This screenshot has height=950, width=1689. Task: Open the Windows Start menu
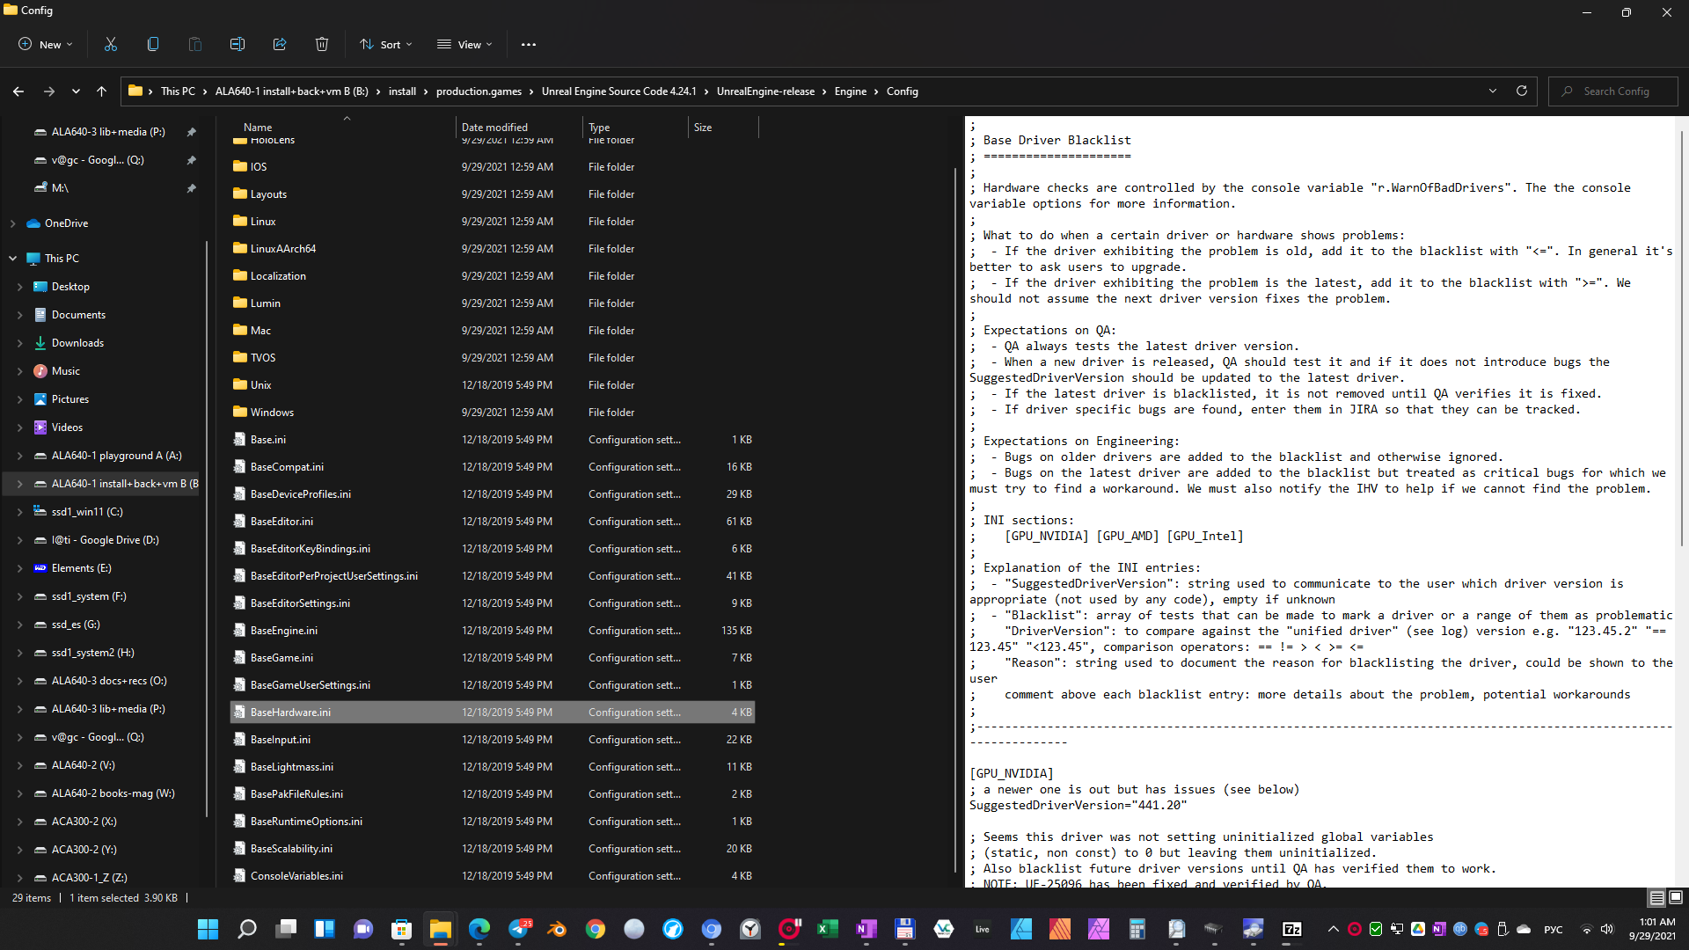tap(208, 929)
